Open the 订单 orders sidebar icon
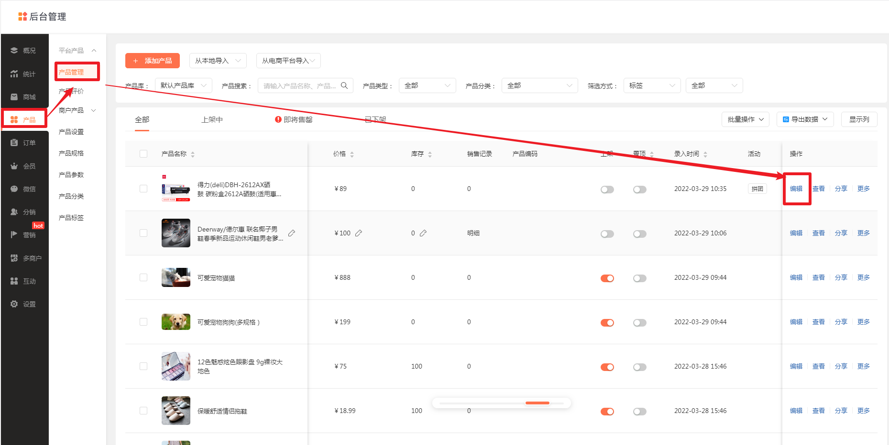This screenshot has height=445, width=889. (14, 143)
